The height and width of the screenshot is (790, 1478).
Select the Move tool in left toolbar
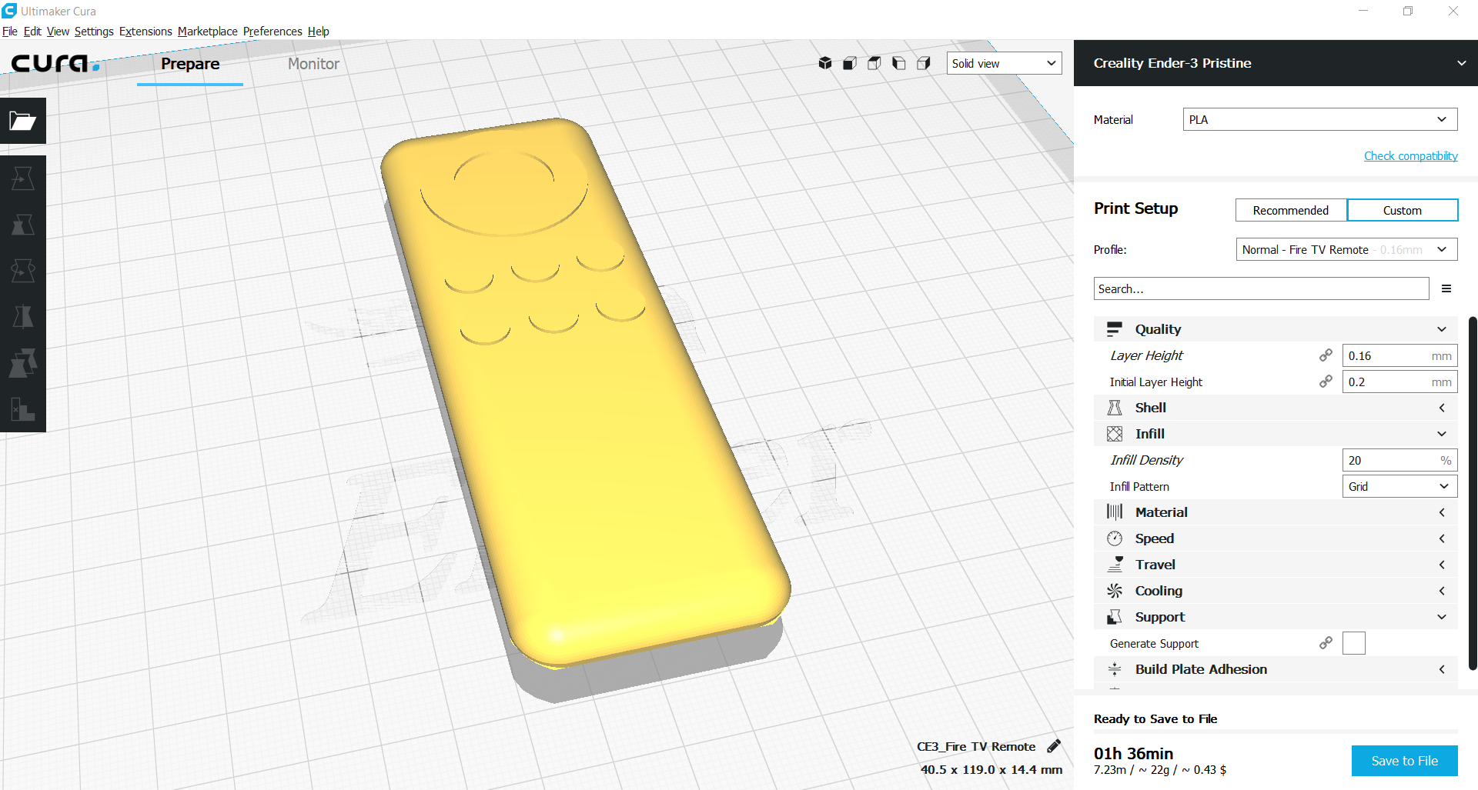click(x=23, y=178)
